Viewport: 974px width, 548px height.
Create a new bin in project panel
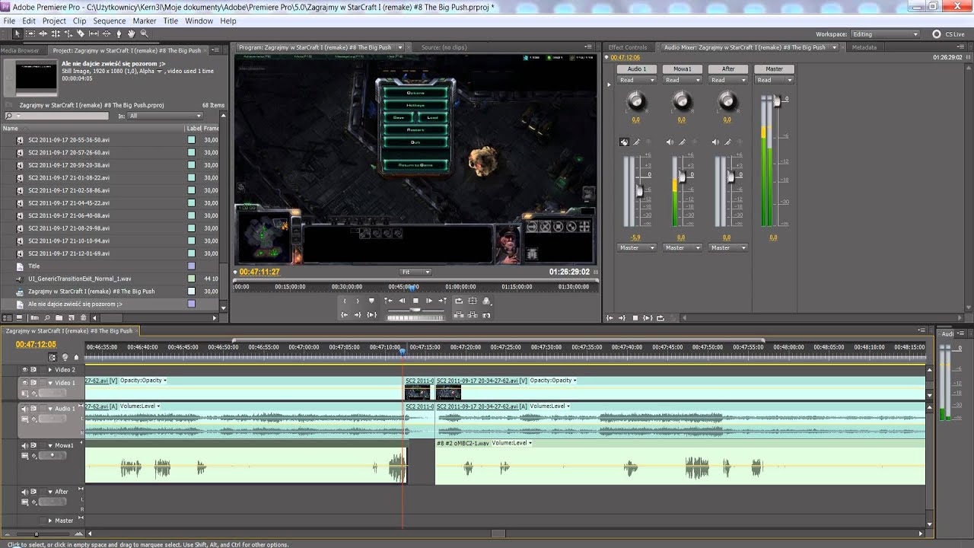click(x=59, y=317)
